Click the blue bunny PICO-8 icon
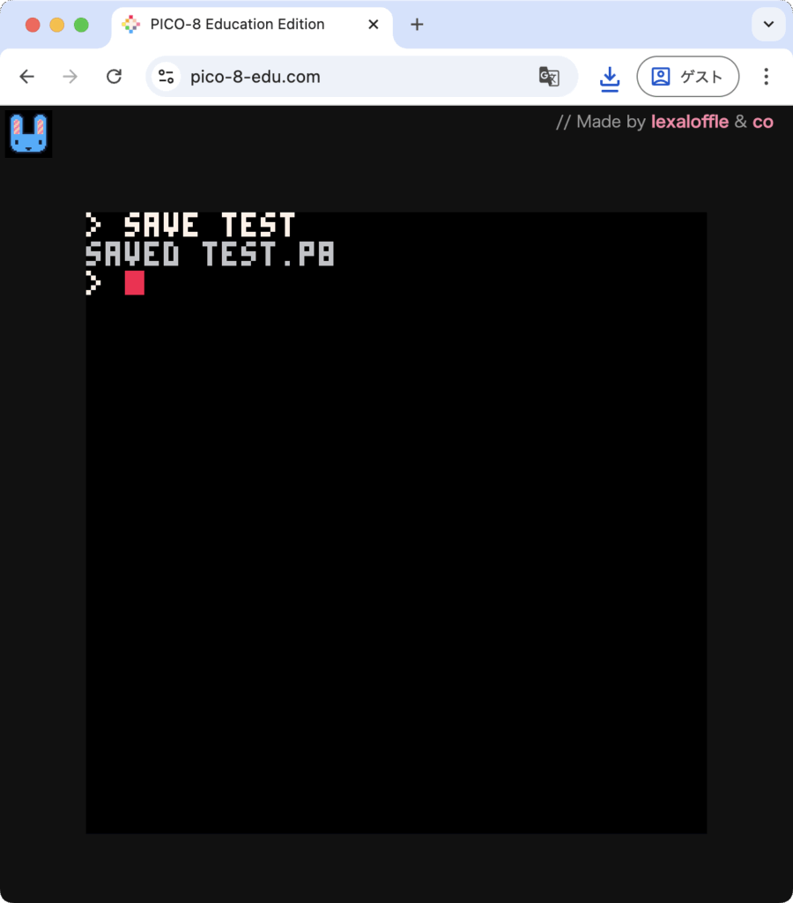This screenshot has width=793, height=903. click(28, 134)
